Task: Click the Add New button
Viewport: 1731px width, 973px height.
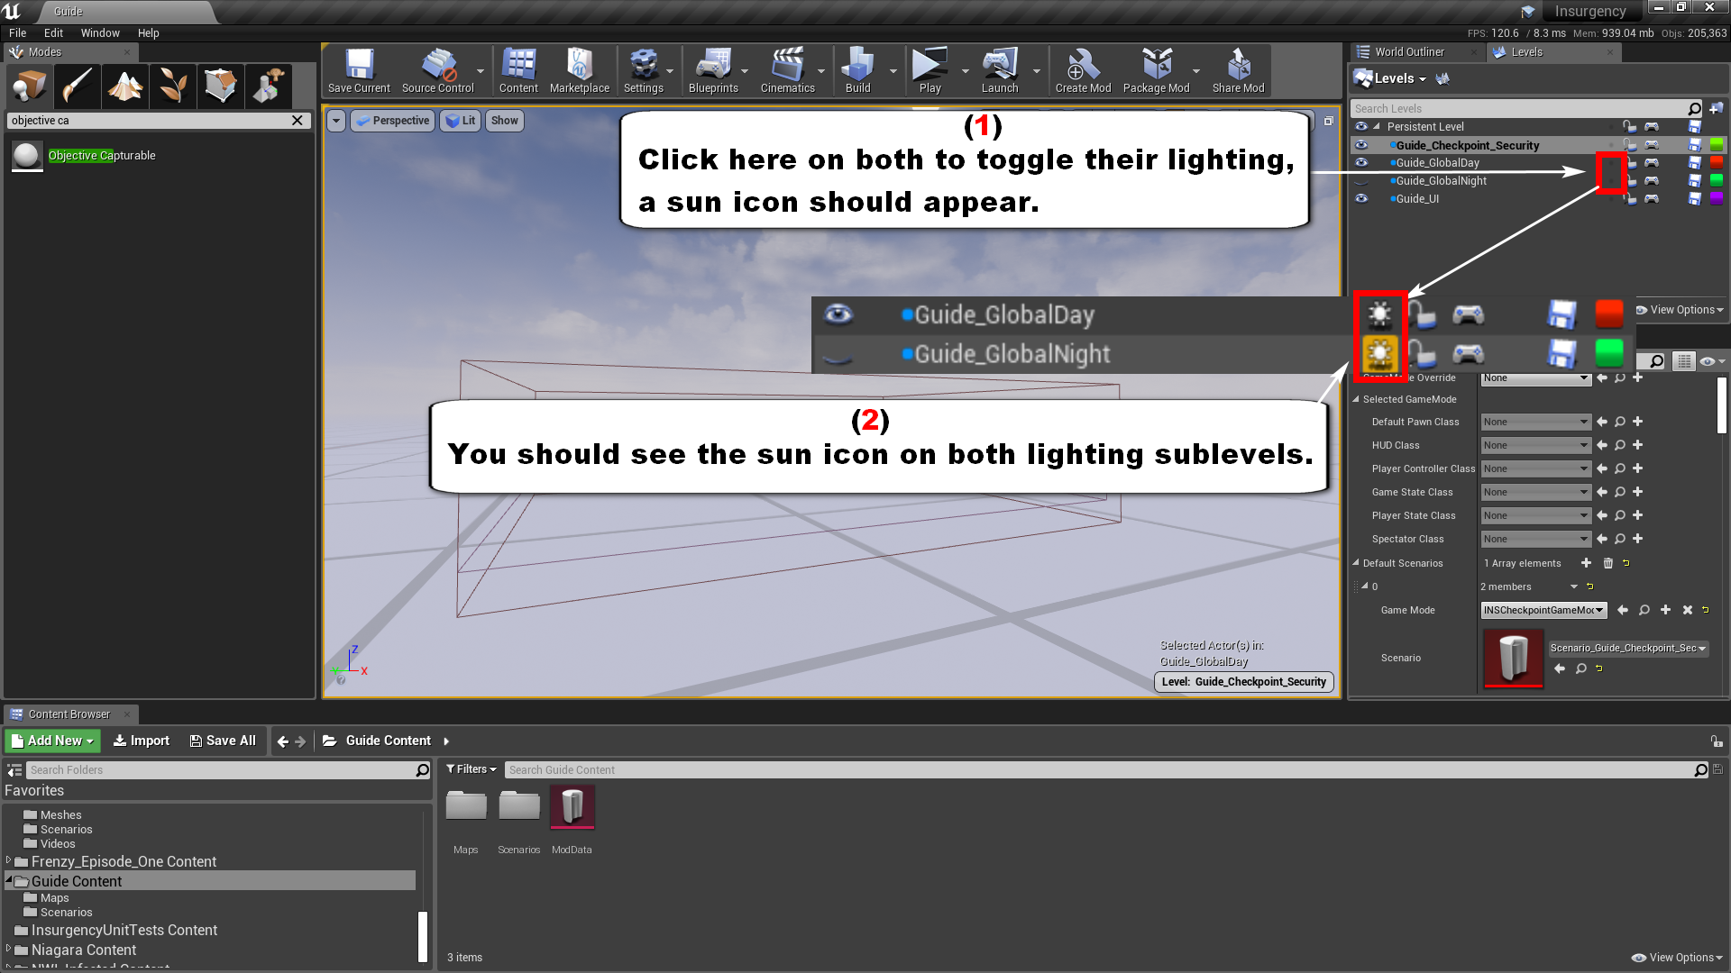Action: point(53,741)
